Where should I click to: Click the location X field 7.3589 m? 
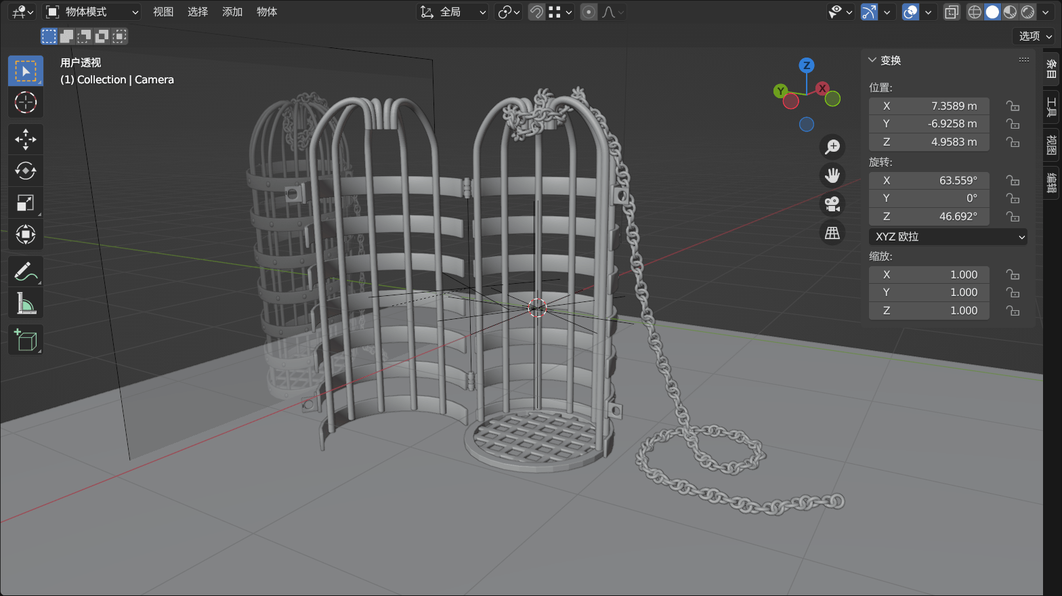(x=929, y=106)
